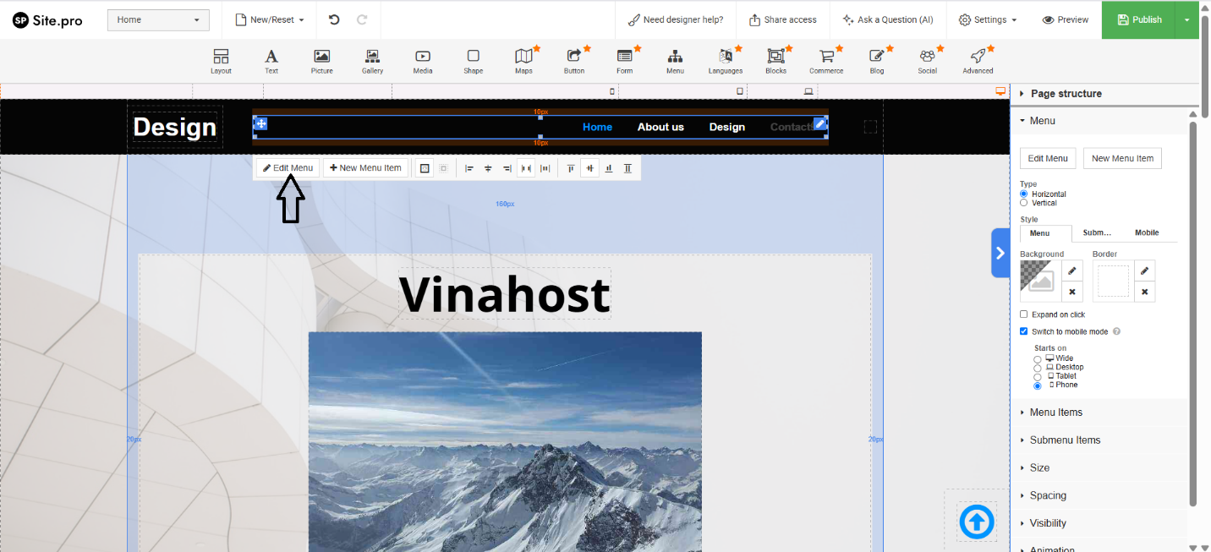The width and height of the screenshot is (1211, 552).
Task: Click About us in navigation menu
Action: 660,127
